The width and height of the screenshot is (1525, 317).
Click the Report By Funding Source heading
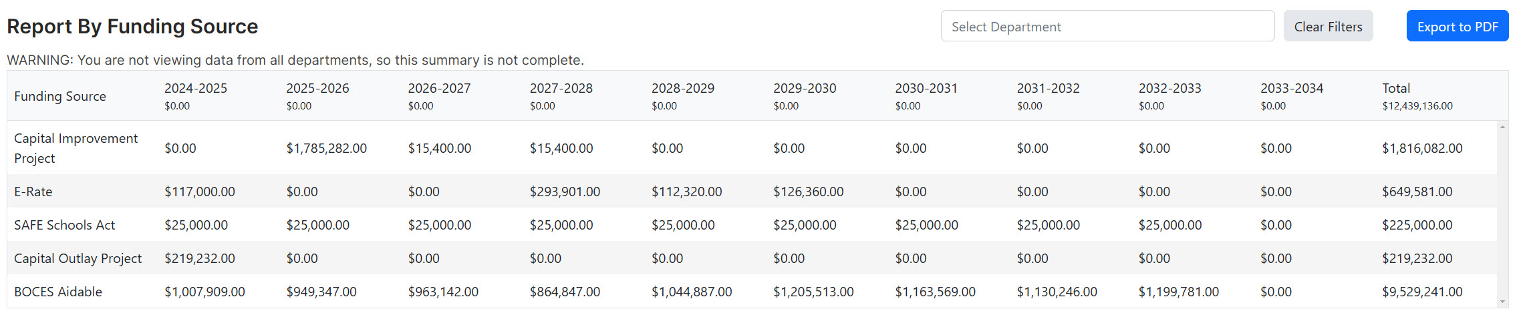coord(132,26)
